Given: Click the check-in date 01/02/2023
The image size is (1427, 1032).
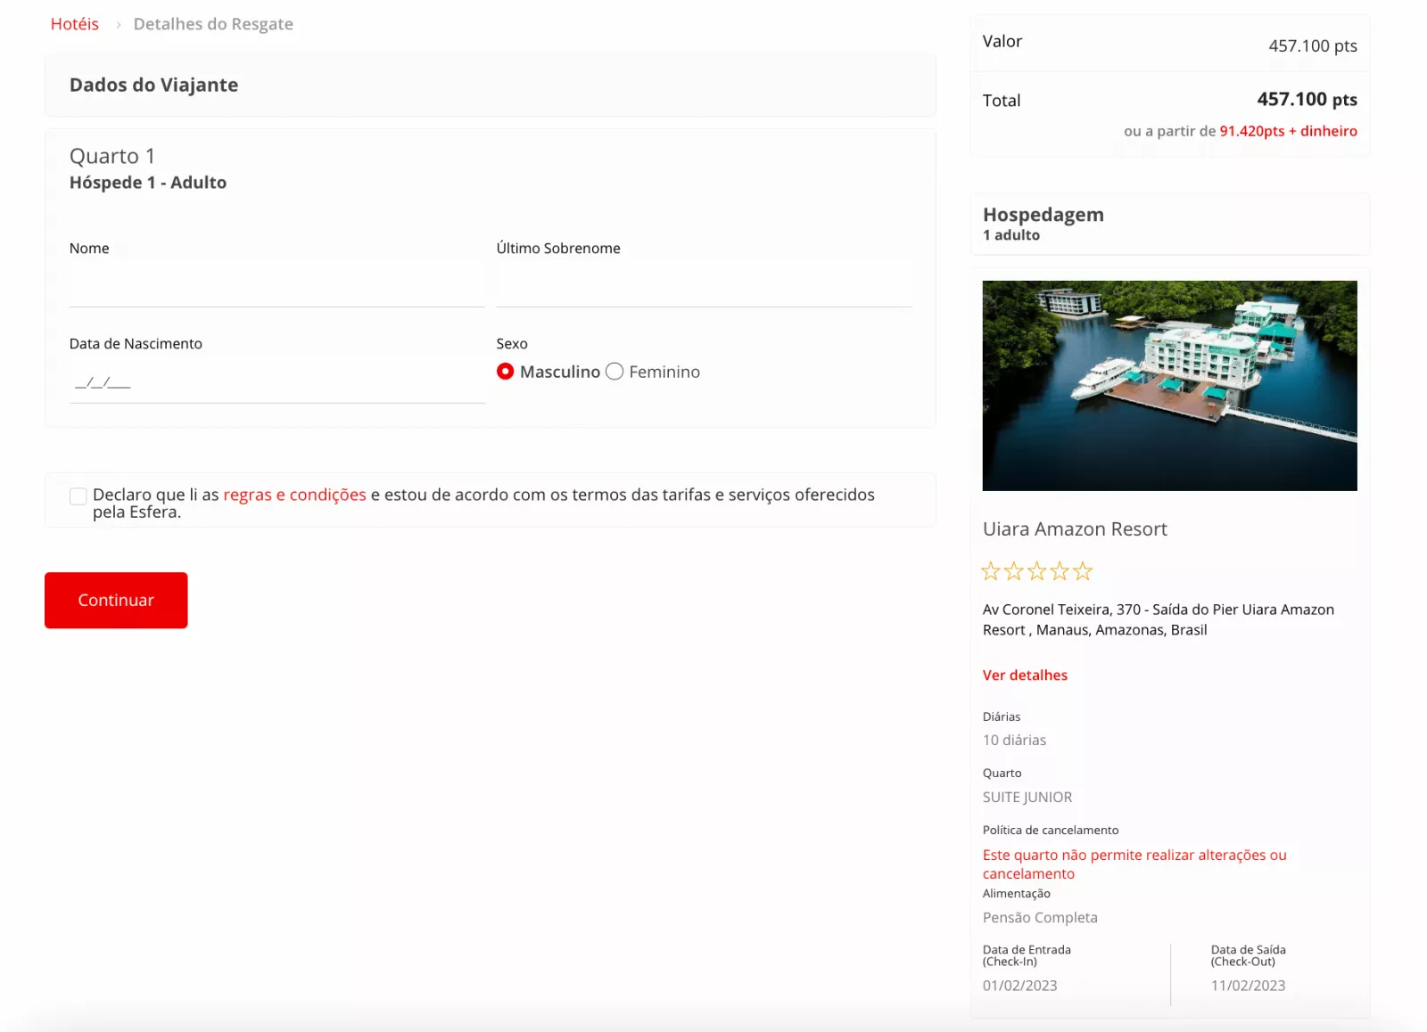Looking at the screenshot, I should coord(1019,986).
